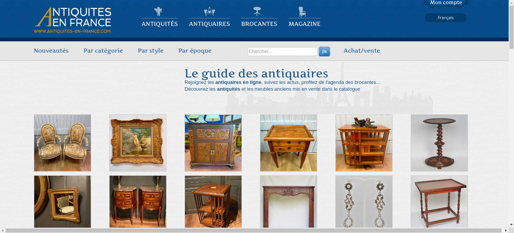Click the Chercher search field
514x233 pixels.
pos(282,51)
